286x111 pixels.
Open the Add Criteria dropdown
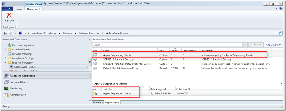pyautogui.click(x=273, y=45)
